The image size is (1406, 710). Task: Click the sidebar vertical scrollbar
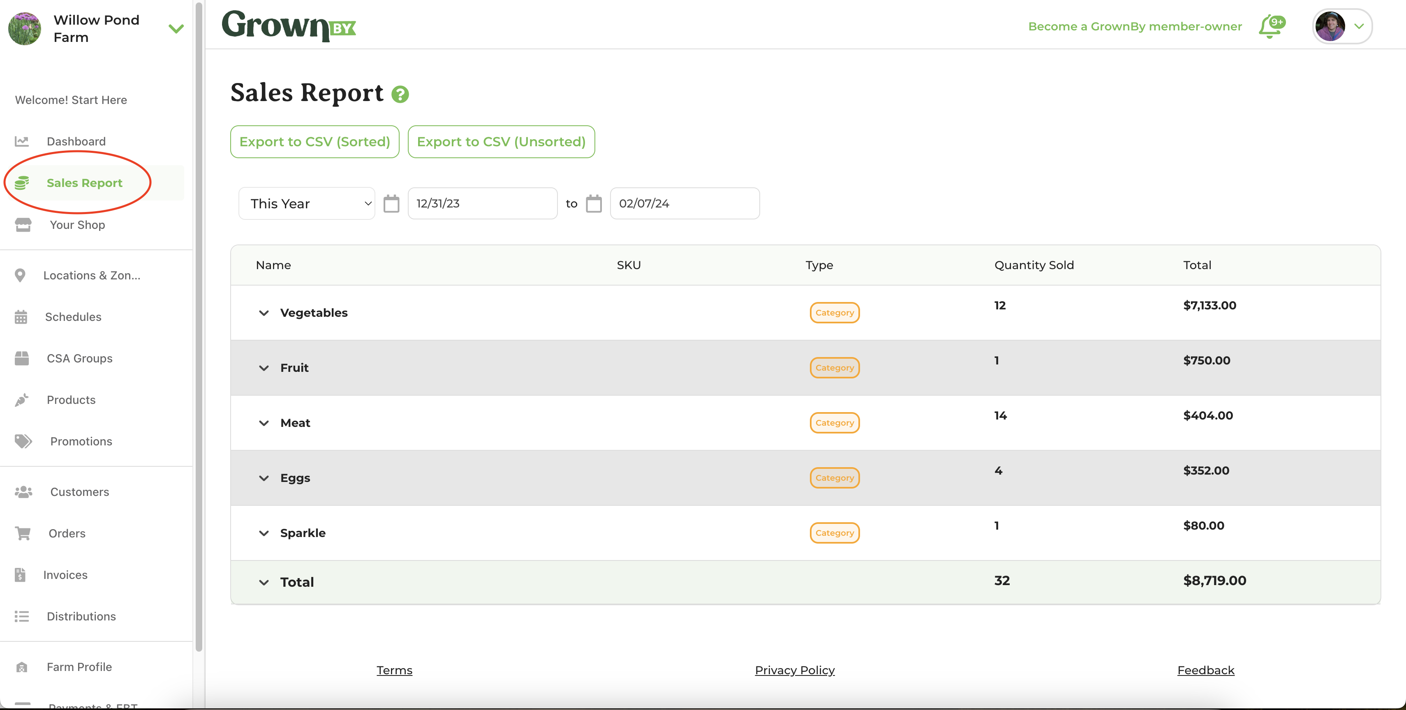coord(199,327)
